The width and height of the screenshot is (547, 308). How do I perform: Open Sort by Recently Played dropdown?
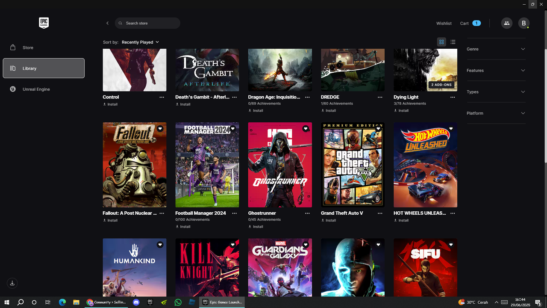[140, 42]
